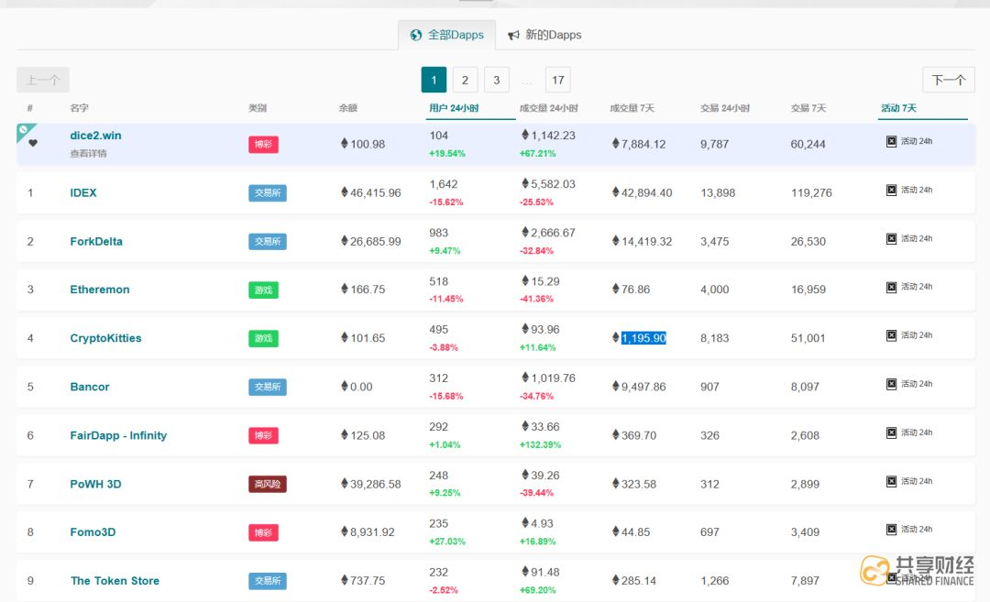This screenshot has height=602, width=990.
Task: Open Bancor's activity 24h chart icon
Action: 891,384
